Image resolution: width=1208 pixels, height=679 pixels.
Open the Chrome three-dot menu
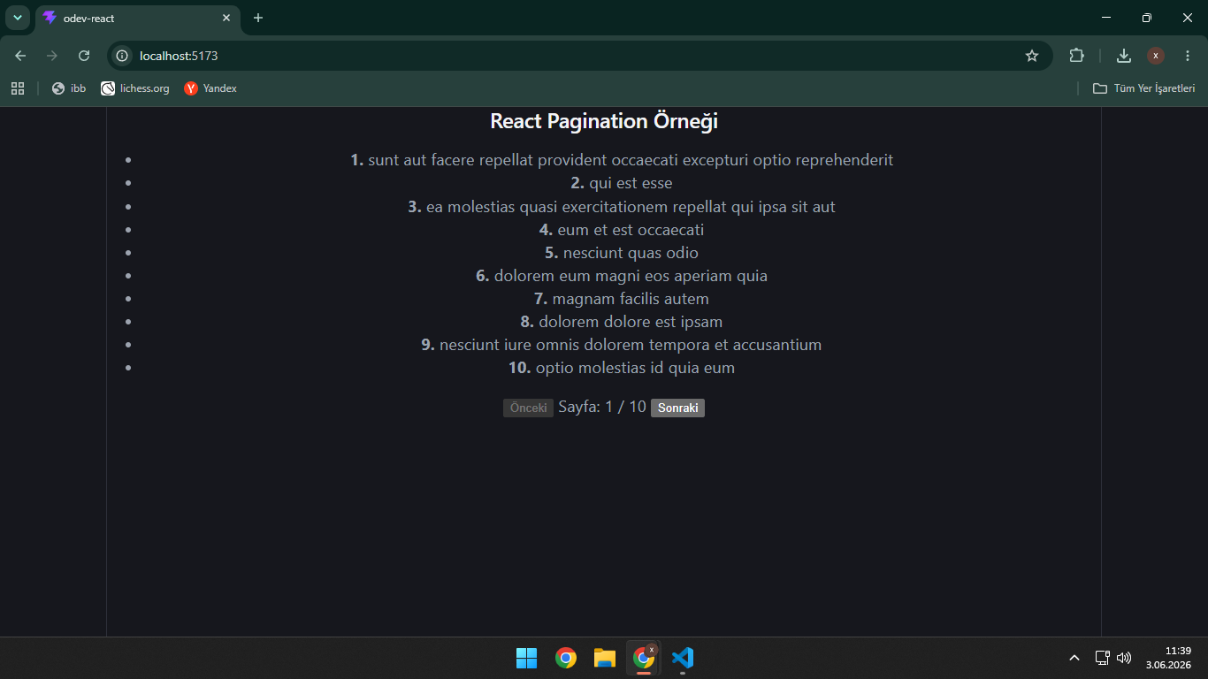point(1188,56)
